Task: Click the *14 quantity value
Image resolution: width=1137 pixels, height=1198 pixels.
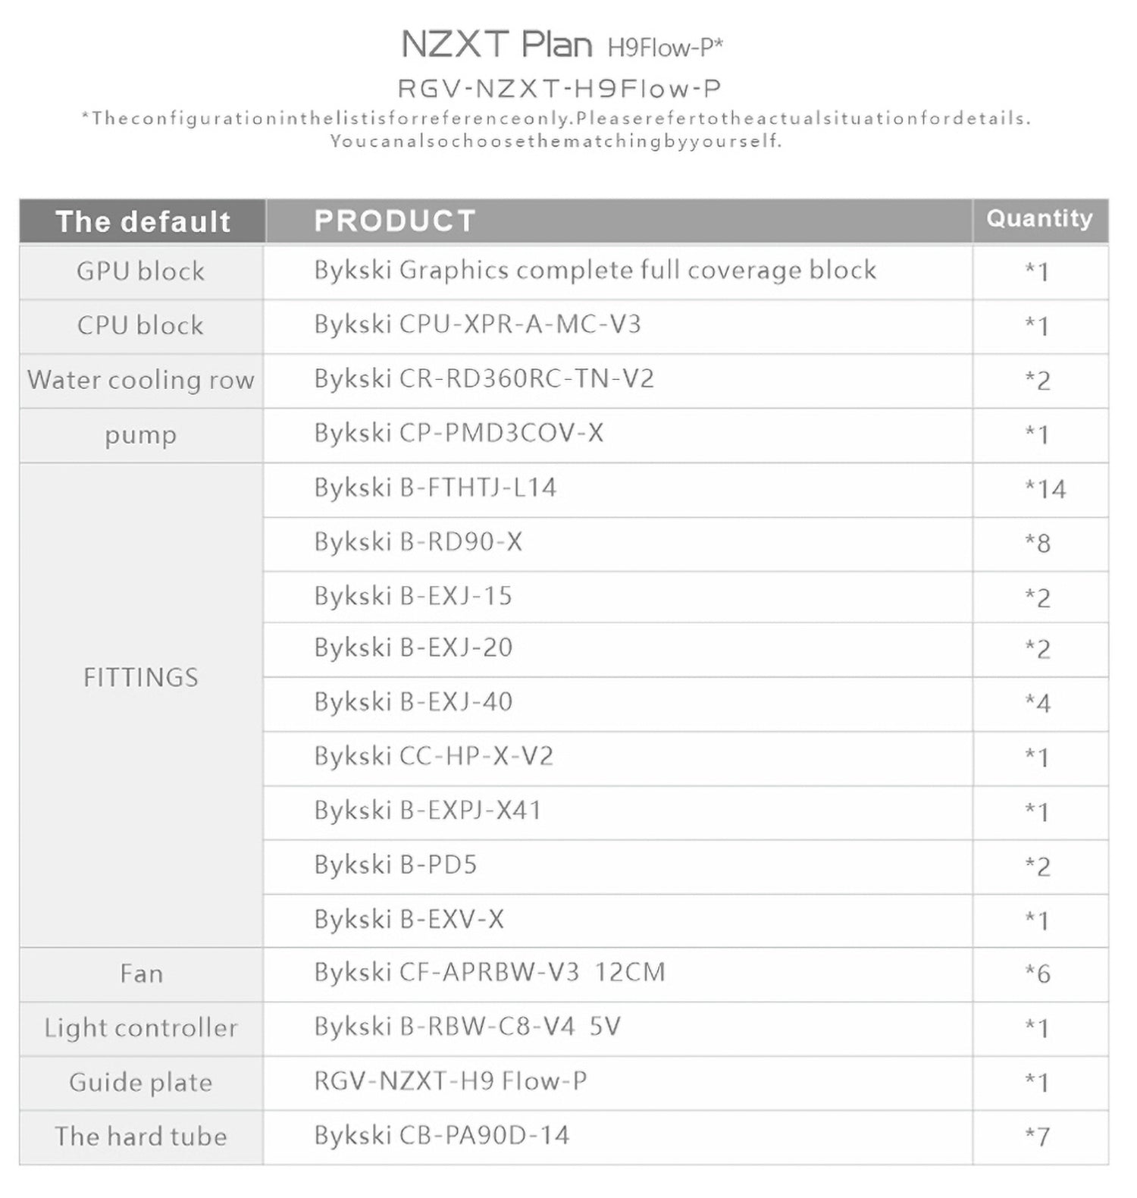Action: pos(1045,489)
